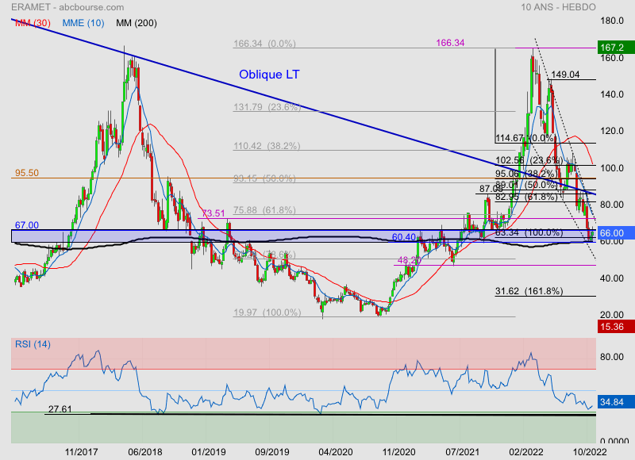Click the magenta 73.51 level label
Screen dimensions: 635x460
pos(214,213)
